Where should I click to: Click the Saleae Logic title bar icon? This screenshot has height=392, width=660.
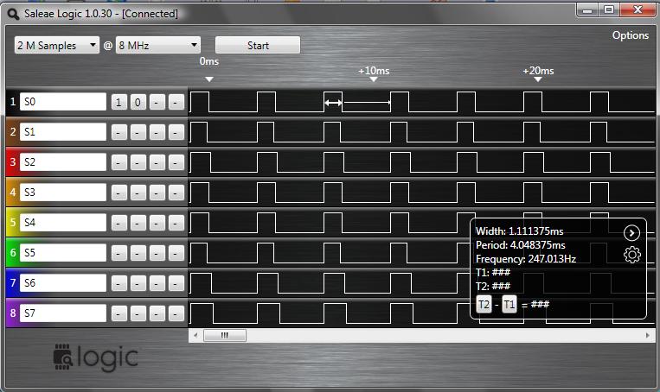pyautogui.click(x=12, y=13)
